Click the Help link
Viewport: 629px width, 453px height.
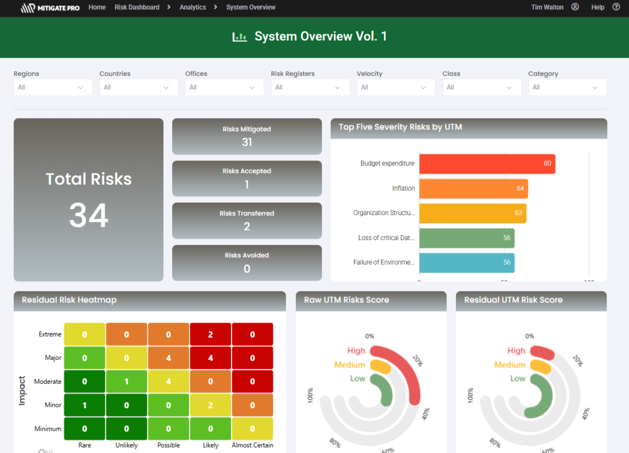pos(597,7)
